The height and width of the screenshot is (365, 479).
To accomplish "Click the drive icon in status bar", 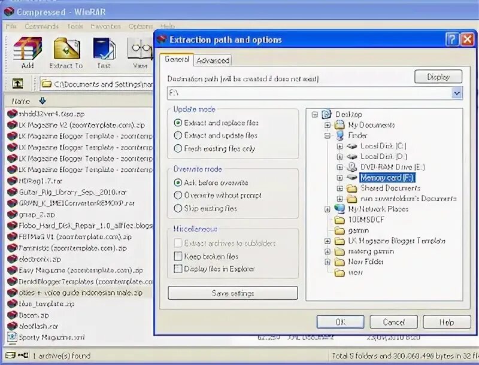I will point(10,355).
